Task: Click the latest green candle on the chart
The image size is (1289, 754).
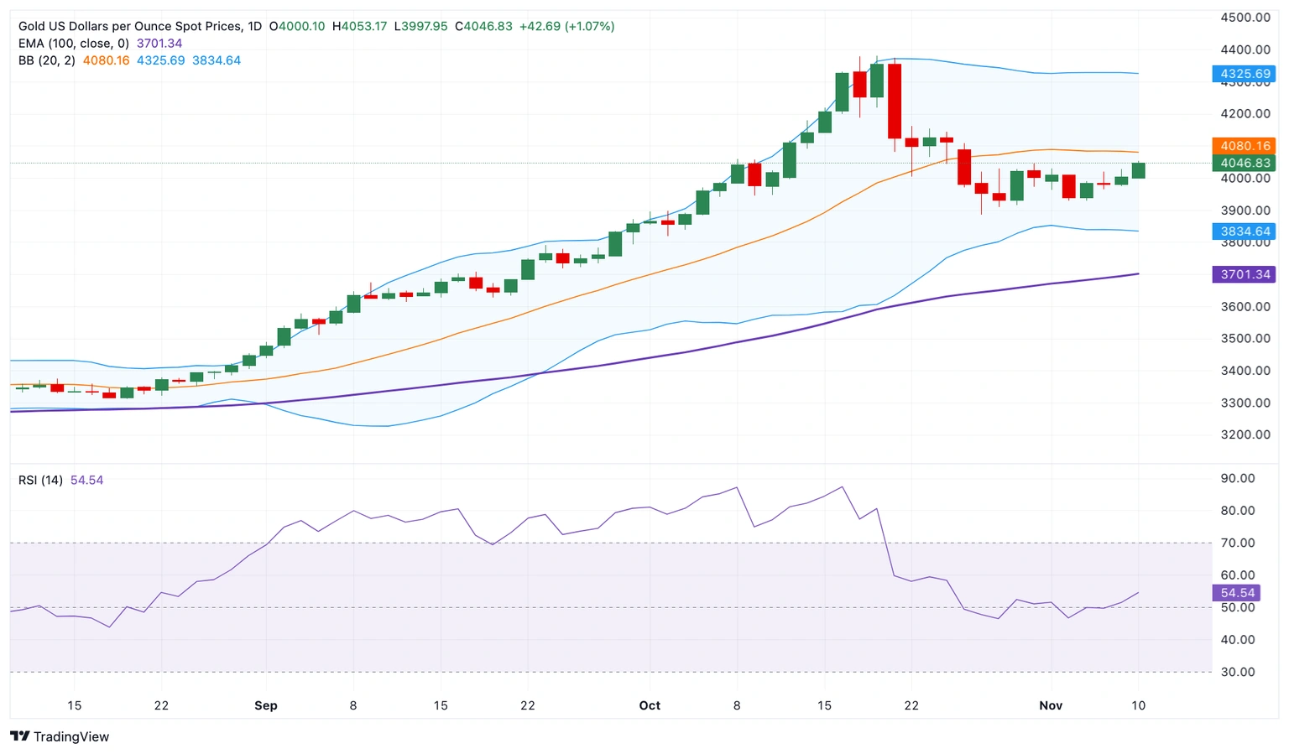Action: point(1138,170)
